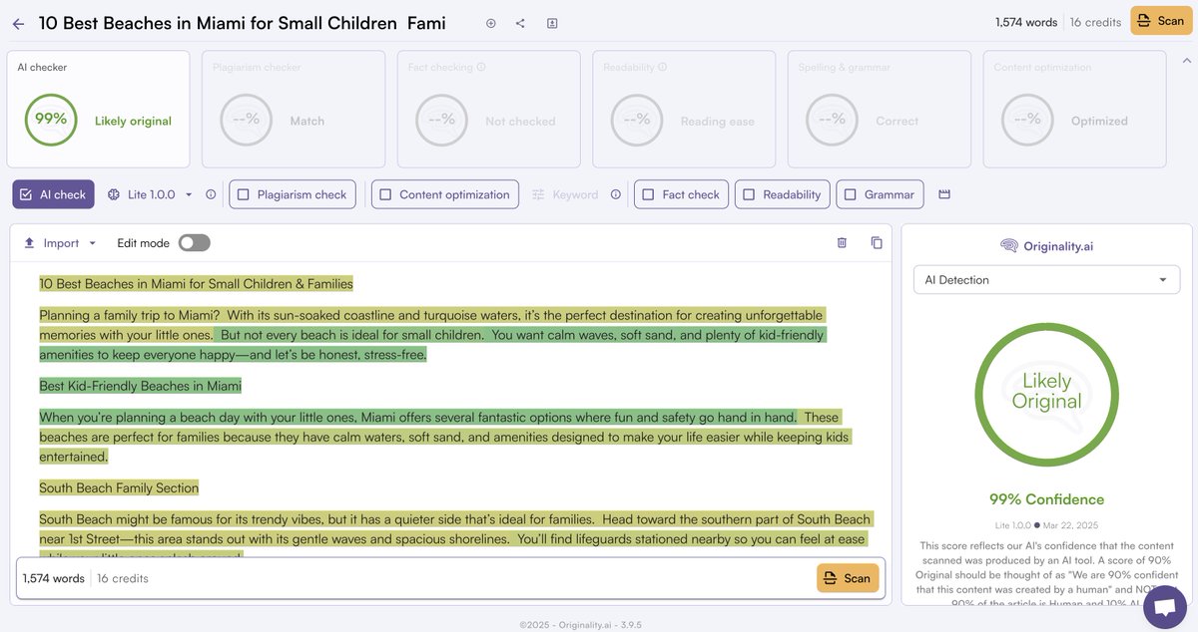This screenshot has width=1198, height=632.
Task: Click the info icon after the Lite 1.0.0 dropdown
Action: (211, 194)
